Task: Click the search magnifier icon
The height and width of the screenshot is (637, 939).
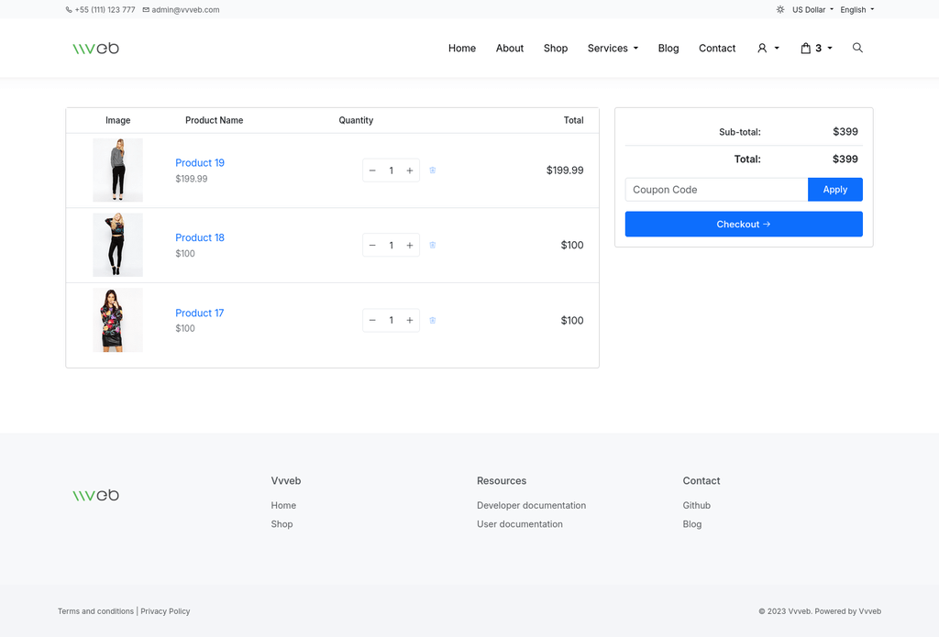Action: 857,48
